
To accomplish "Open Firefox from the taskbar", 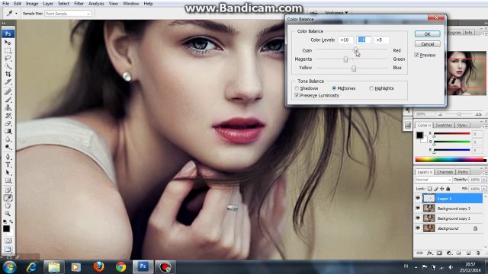I will (98, 267).
